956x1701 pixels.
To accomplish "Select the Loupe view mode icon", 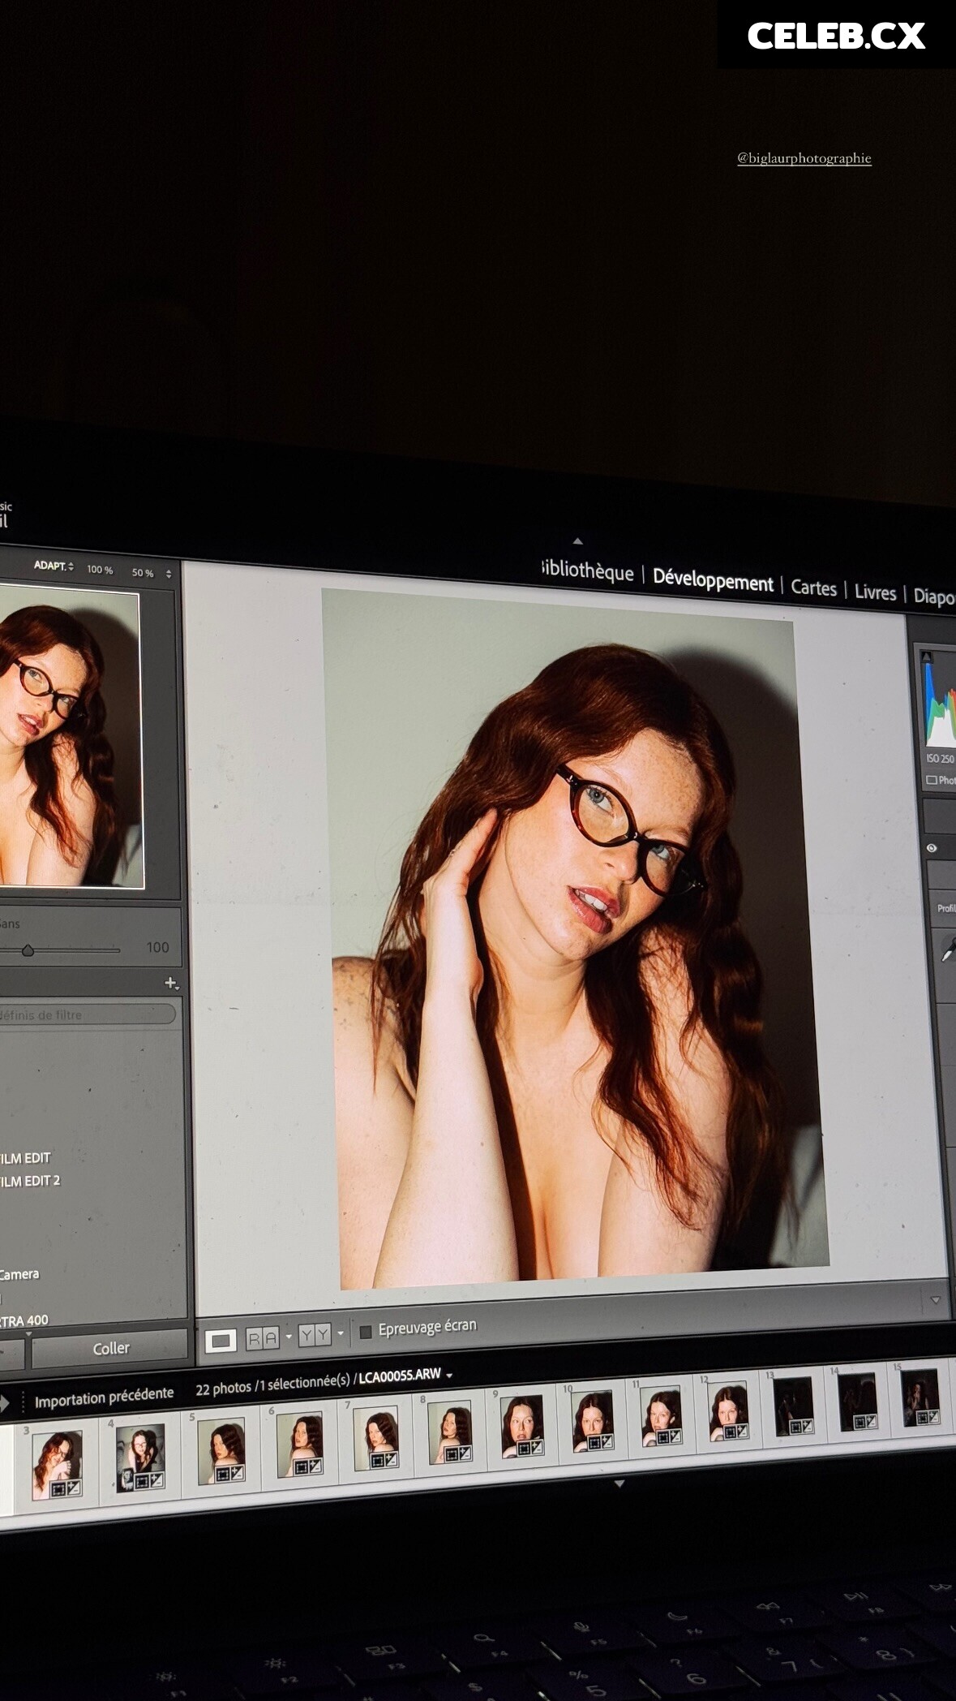I will [220, 1341].
